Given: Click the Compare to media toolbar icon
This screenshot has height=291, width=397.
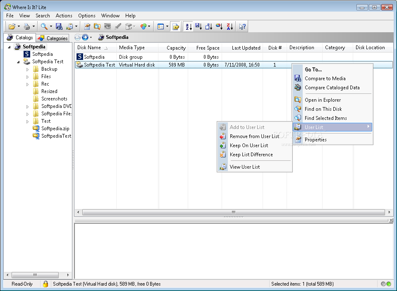Looking at the screenshot, I should click(x=59, y=26).
